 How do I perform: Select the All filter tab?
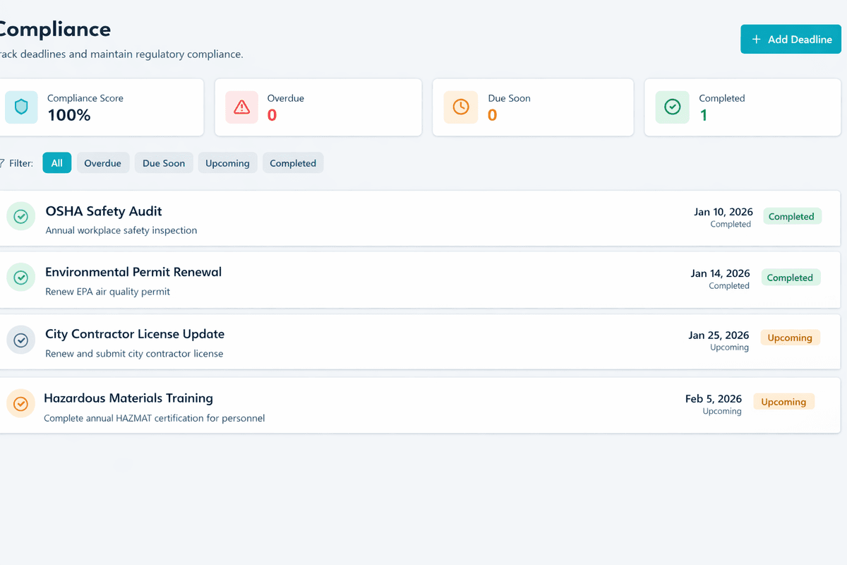(56, 162)
